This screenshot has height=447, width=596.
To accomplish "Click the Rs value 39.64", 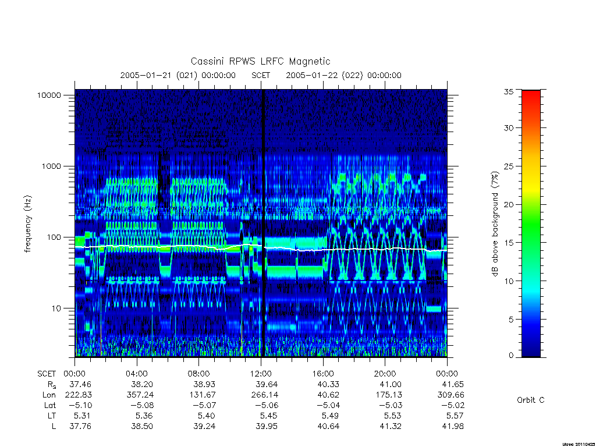I will pyautogui.click(x=267, y=384).
